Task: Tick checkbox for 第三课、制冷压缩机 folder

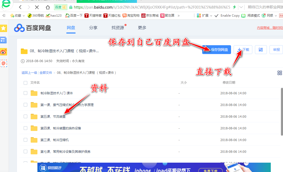Action: click(x=25, y=140)
